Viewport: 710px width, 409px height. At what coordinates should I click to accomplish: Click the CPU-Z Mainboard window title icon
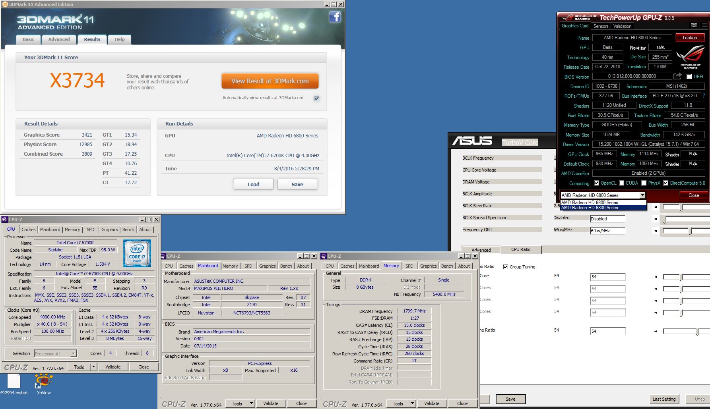pyautogui.click(x=164, y=256)
